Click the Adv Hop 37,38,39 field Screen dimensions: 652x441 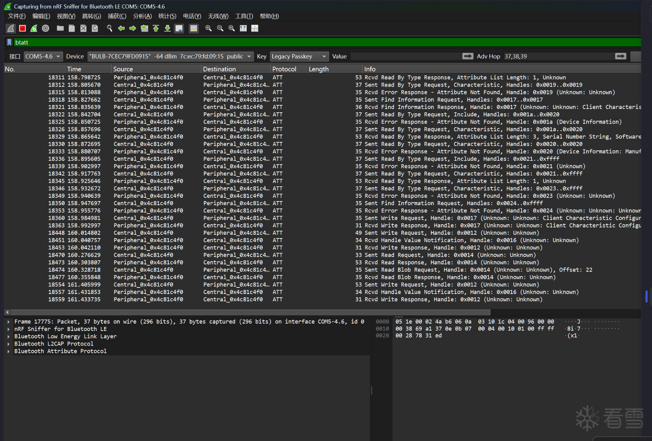558,56
